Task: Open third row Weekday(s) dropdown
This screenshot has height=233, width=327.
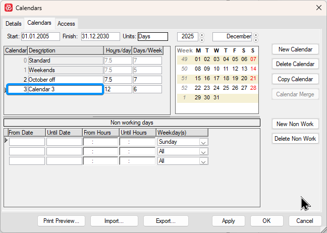Action: coord(203,161)
